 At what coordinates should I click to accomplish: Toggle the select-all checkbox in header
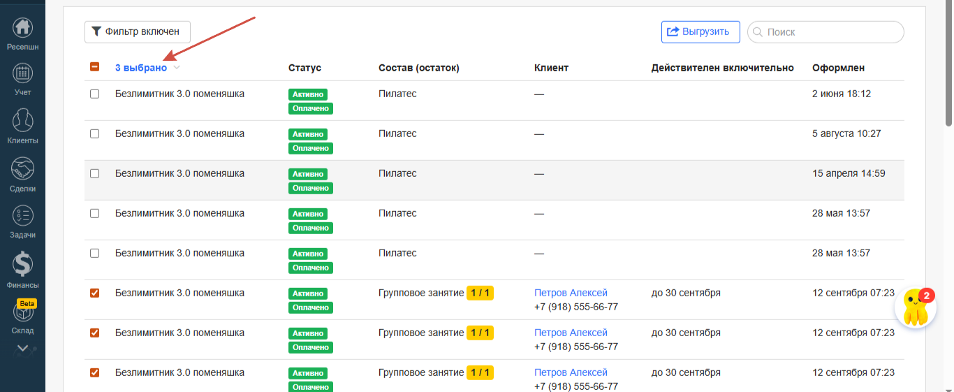(95, 68)
